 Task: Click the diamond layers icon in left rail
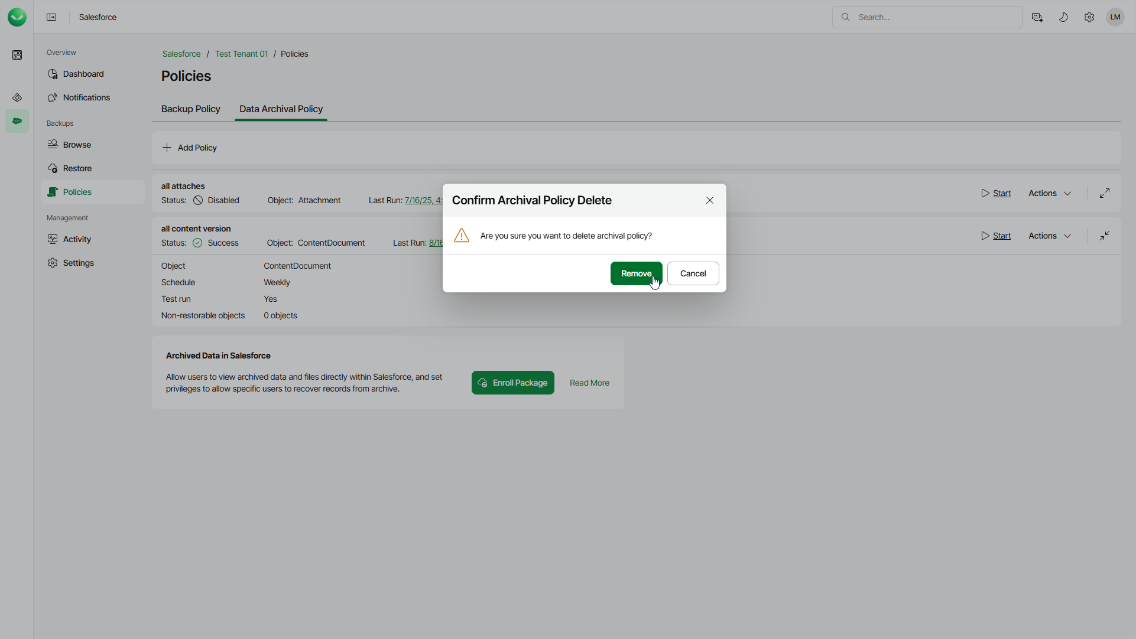coord(17,97)
